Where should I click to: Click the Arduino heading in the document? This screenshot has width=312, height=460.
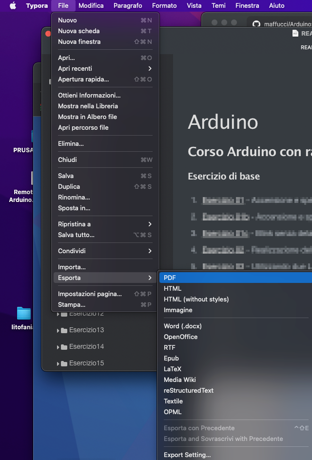pos(223,122)
